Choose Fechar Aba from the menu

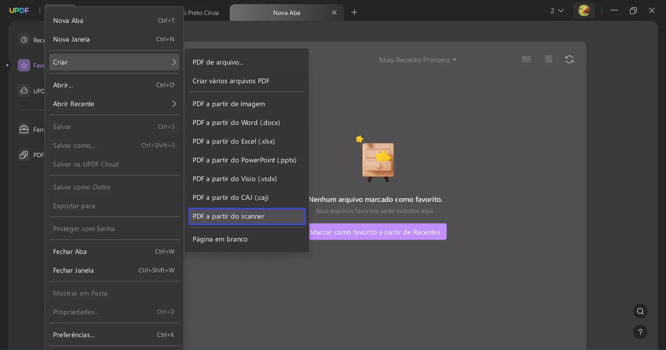coord(114,251)
